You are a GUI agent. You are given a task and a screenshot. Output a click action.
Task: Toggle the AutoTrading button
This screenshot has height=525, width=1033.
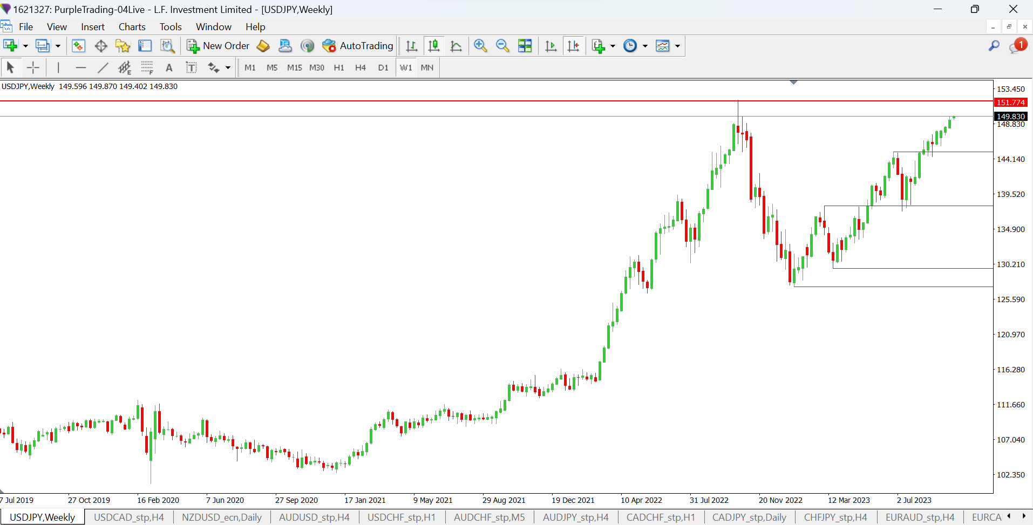click(358, 46)
